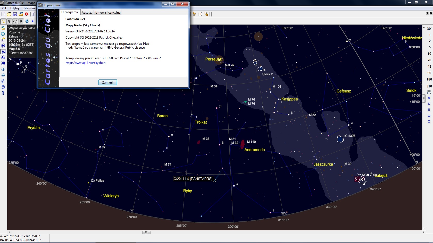
Task: Set field of view to 5 degrees
Action: click(x=429, y=47)
